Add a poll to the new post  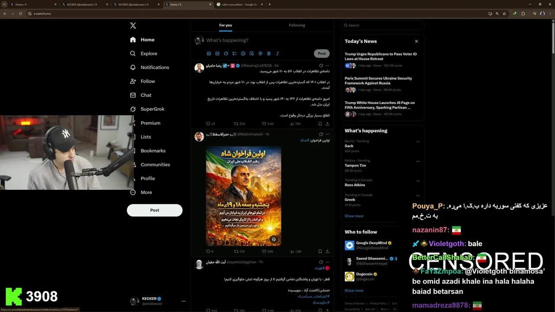click(x=235, y=54)
